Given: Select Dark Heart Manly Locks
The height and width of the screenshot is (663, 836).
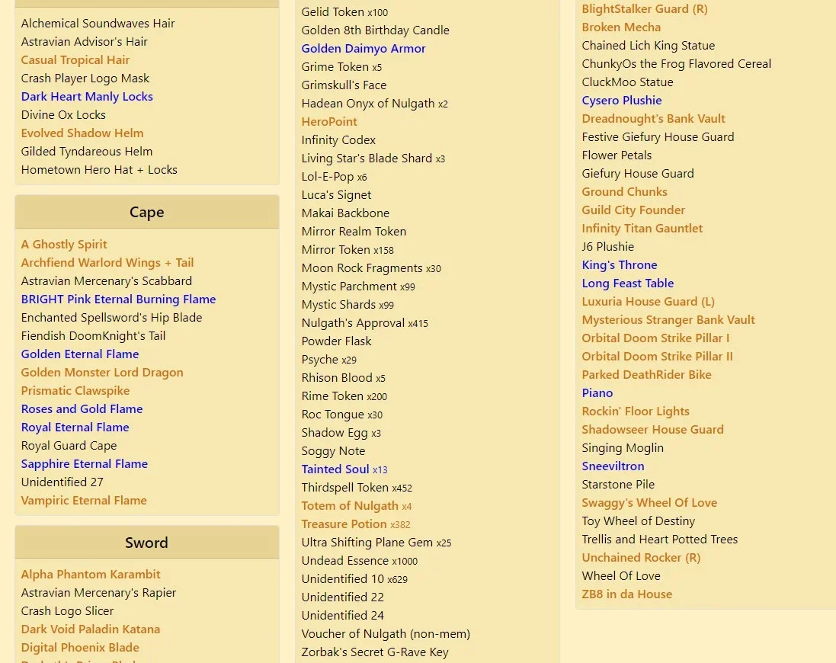Looking at the screenshot, I should click(x=87, y=97).
